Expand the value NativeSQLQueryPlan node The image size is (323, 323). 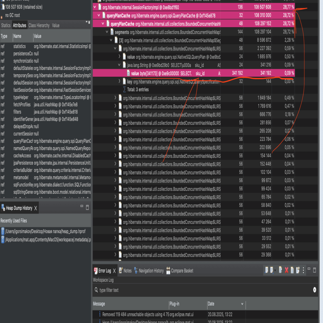tap(119, 57)
